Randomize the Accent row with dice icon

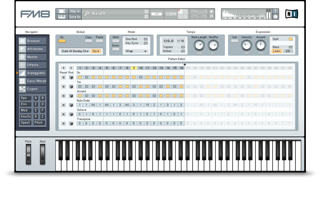click(71, 96)
